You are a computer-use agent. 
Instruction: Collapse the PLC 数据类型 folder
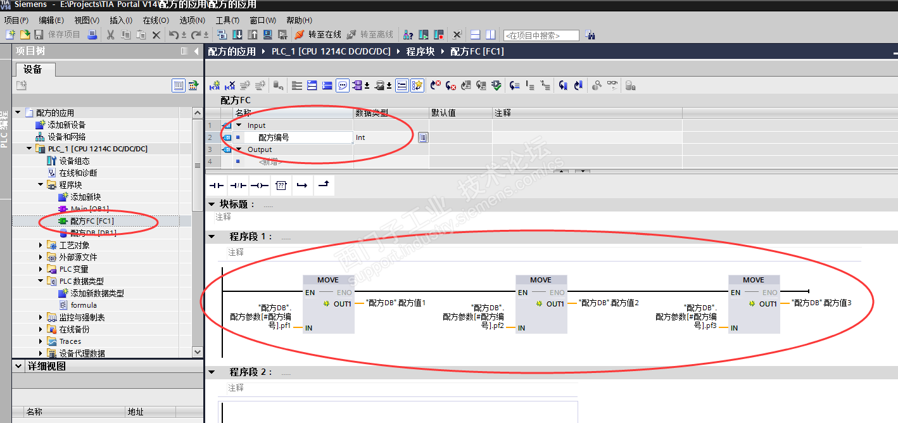(x=41, y=281)
